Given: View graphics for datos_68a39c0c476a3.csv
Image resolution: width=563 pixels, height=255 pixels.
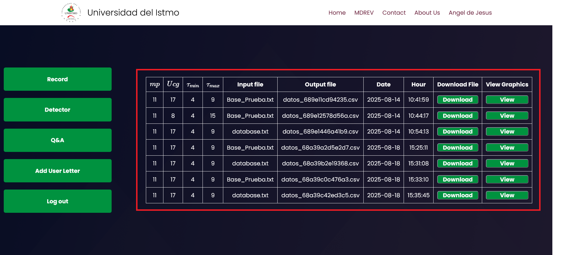Looking at the screenshot, I should coord(507,179).
